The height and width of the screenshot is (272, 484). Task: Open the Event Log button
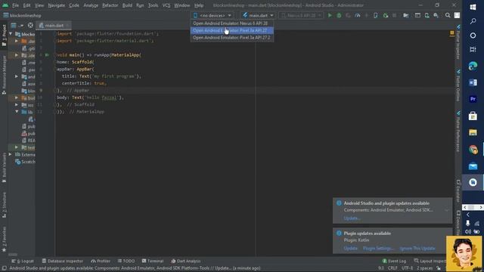point(394,261)
